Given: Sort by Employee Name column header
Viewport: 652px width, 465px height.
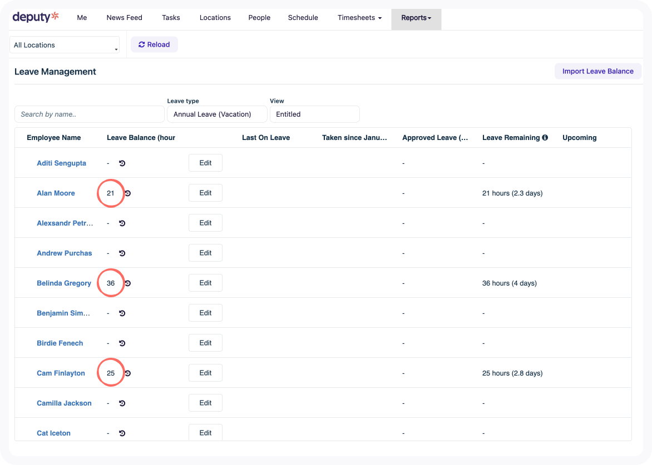Looking at the screenshot, I should pyautogui.click(x=53, y=137).
